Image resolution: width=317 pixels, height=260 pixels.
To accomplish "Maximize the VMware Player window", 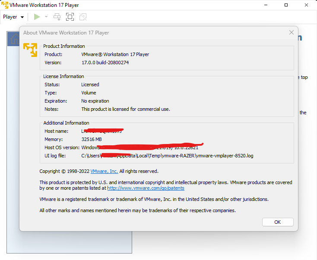I will click(286, 5).
